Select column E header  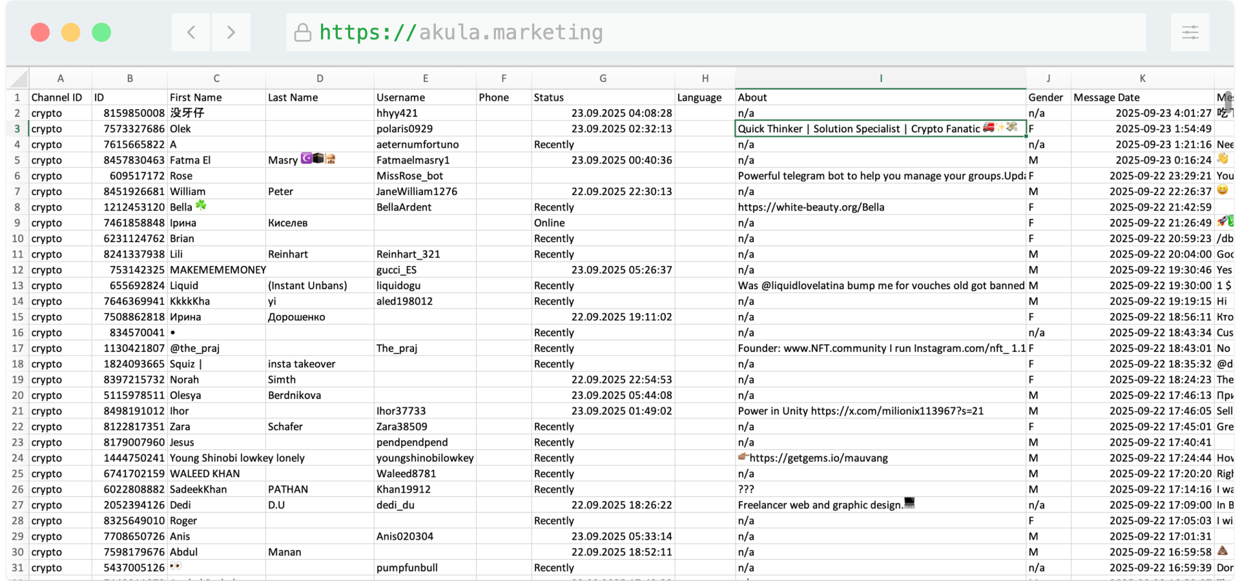425,78
